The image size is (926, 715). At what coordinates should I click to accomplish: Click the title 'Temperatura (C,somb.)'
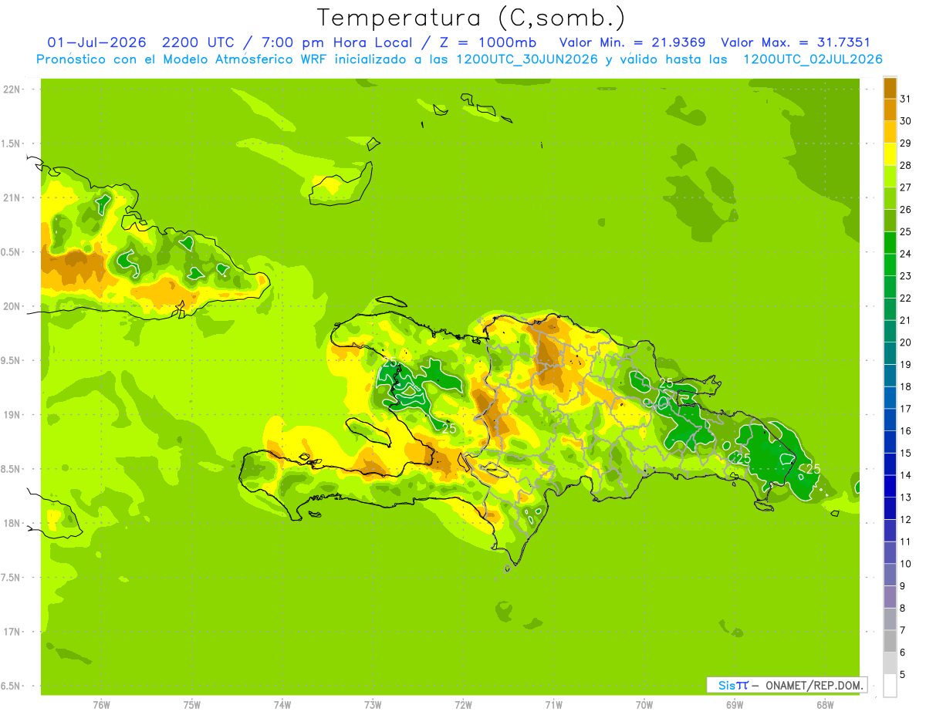[x=471, y=18]
